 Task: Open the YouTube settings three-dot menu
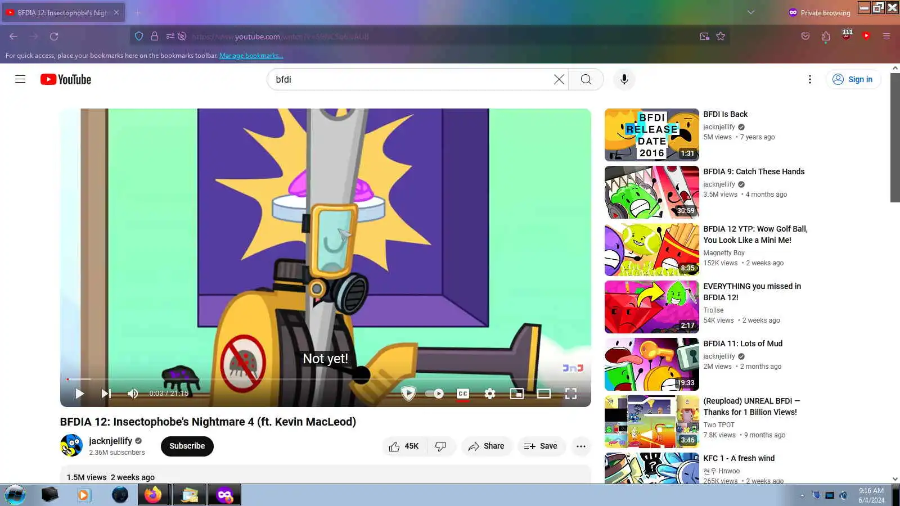click(810, 79)
